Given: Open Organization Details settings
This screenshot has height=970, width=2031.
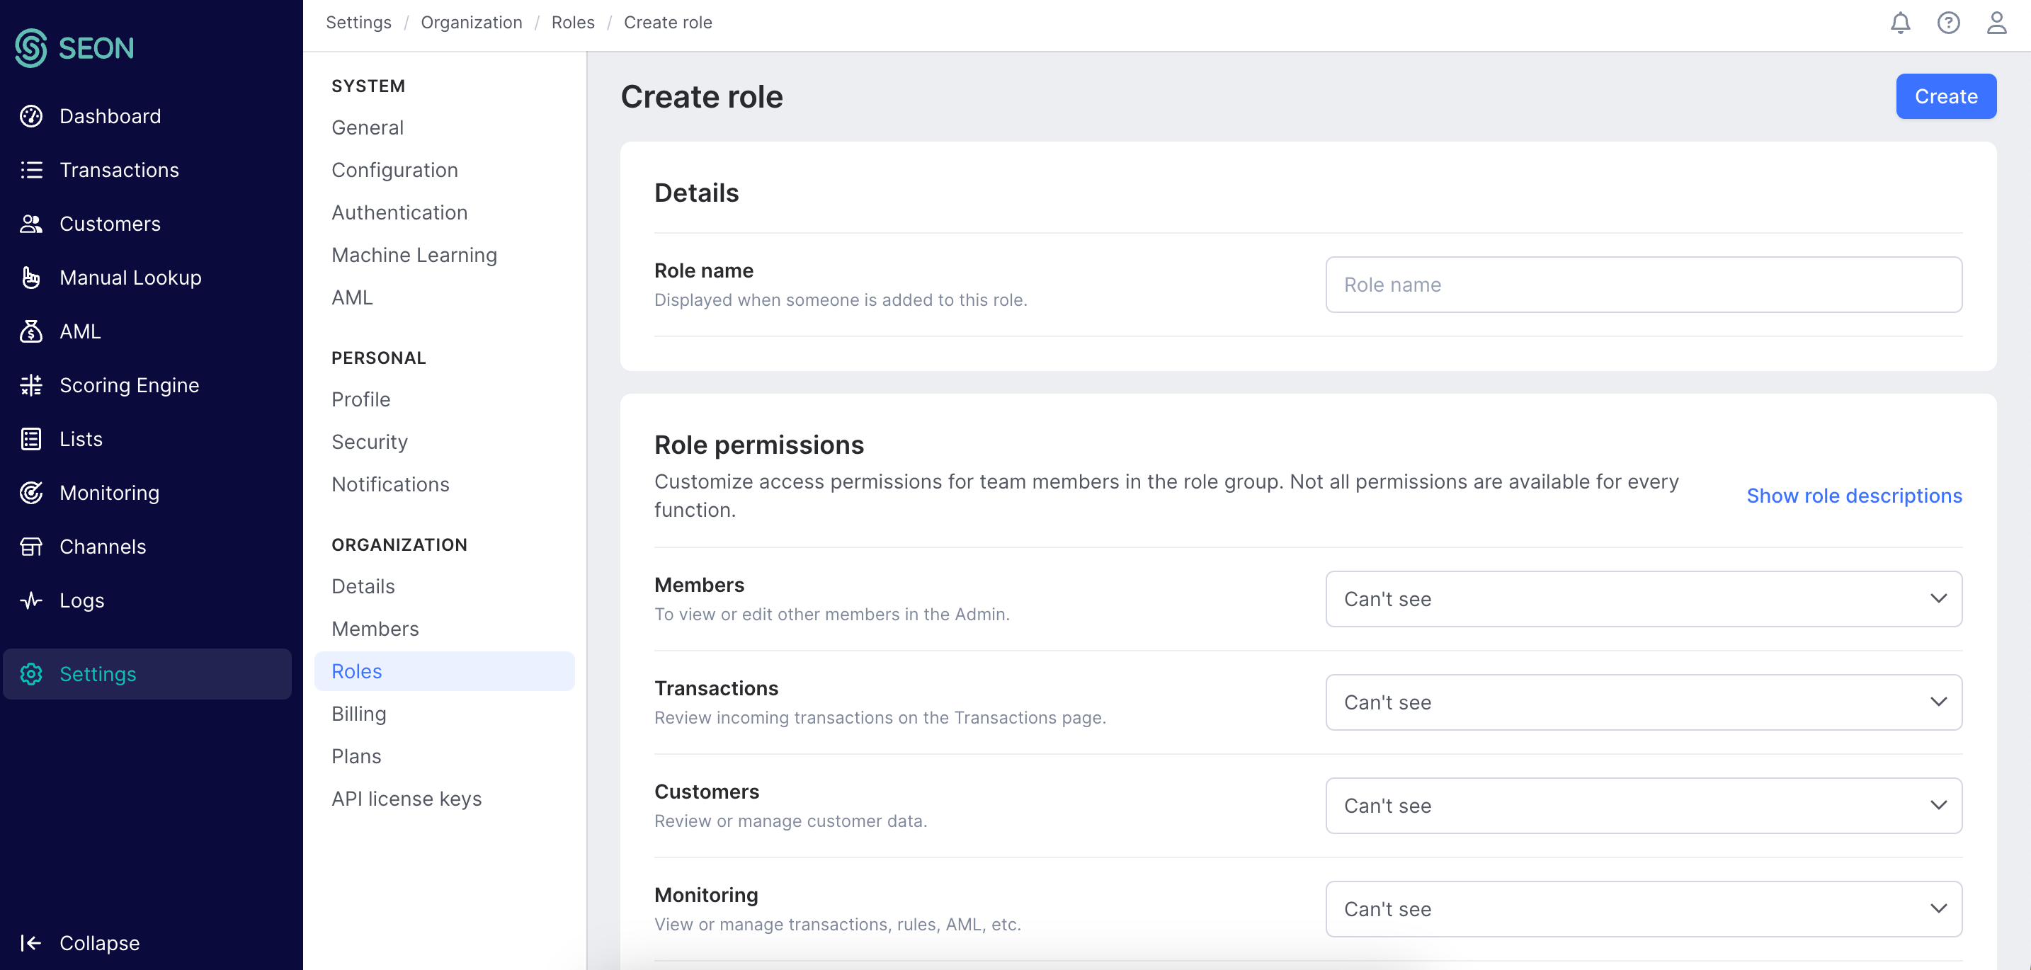Looking at the screenshot, I should point(363,586).
